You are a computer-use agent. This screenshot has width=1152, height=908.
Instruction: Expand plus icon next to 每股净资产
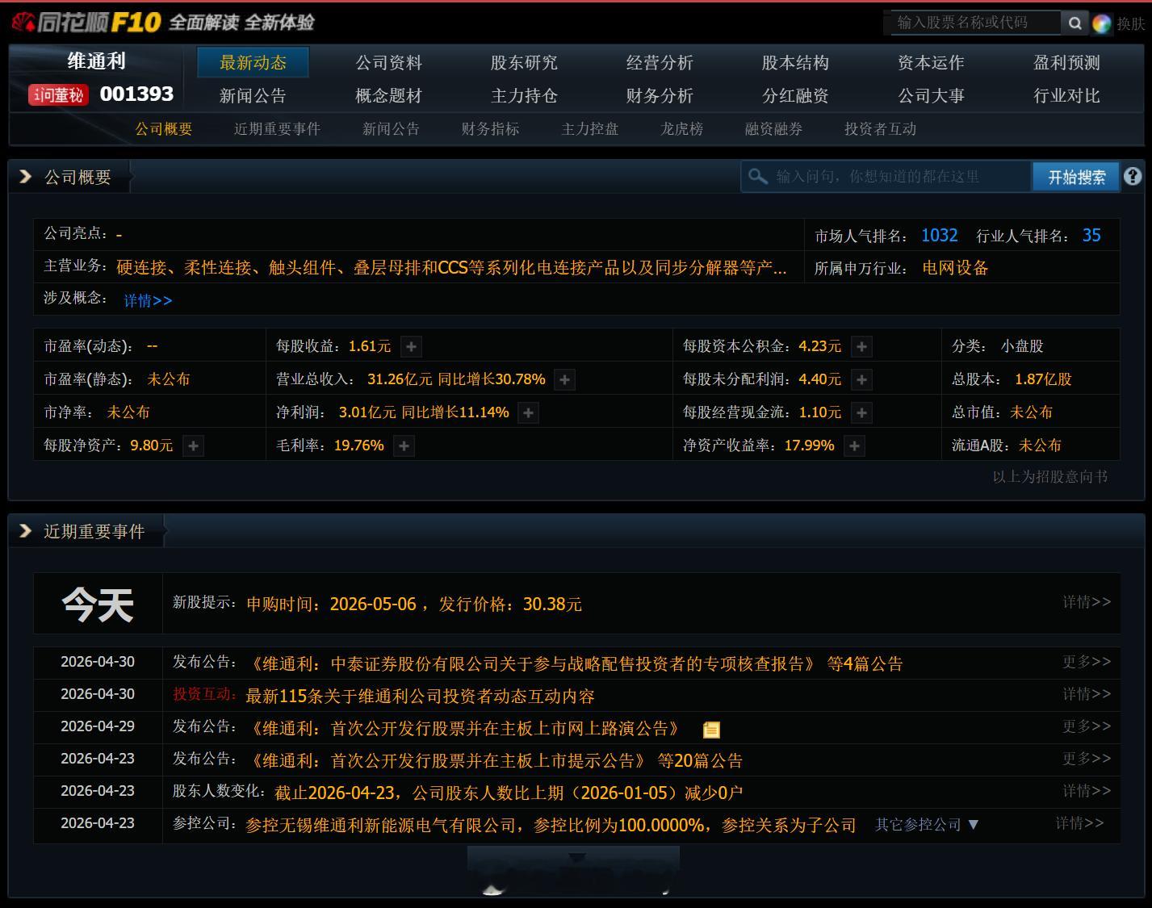[x=193, y=446]
